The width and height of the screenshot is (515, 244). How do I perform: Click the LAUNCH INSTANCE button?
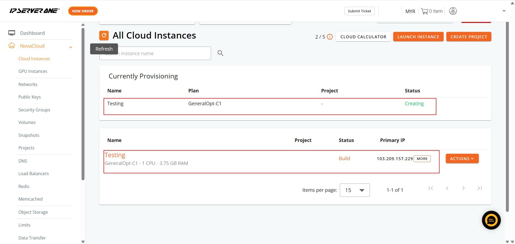tap(418, 37)
